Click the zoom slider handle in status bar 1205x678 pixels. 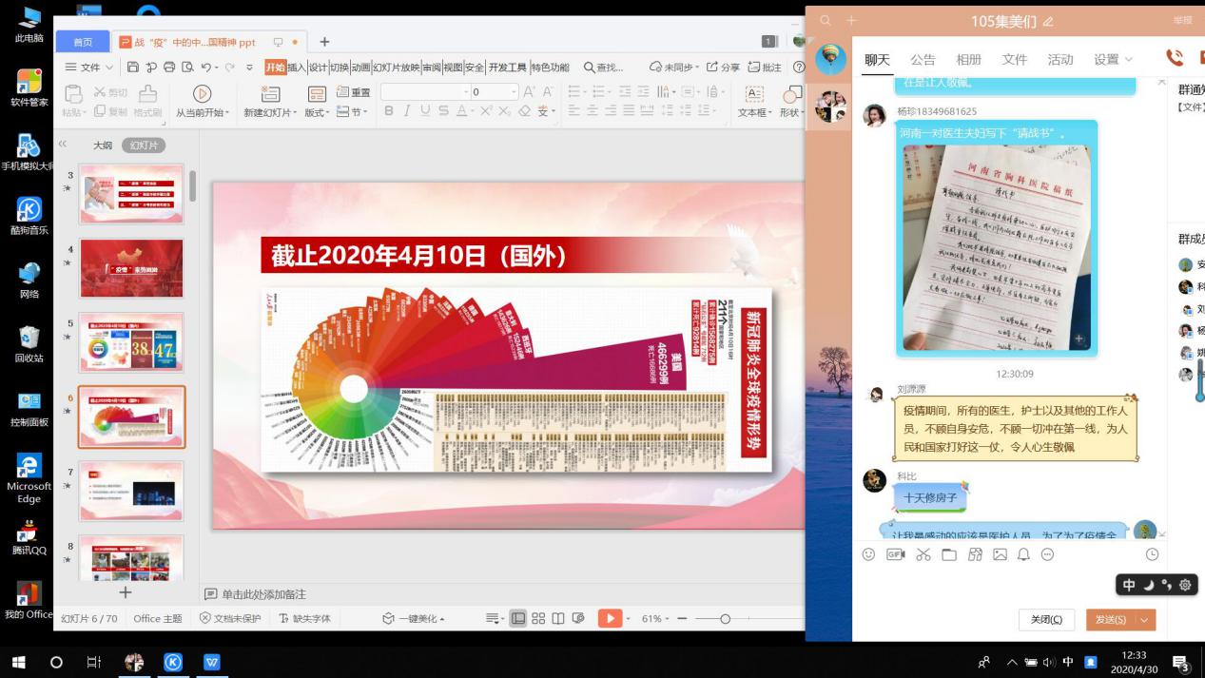[x=725, y=619]
